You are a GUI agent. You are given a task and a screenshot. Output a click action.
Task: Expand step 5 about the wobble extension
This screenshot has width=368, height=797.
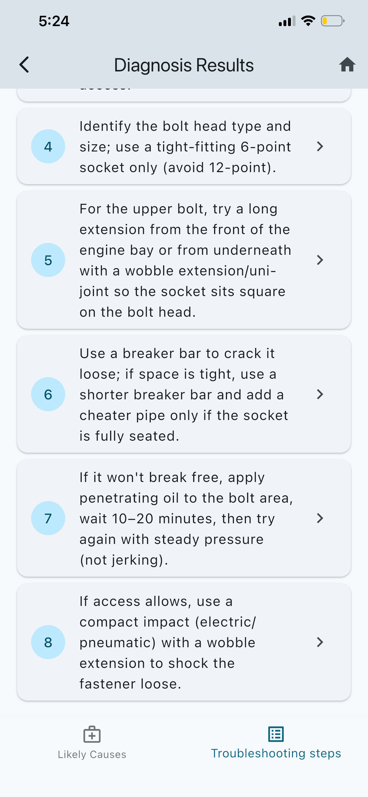tap(320, 260)
